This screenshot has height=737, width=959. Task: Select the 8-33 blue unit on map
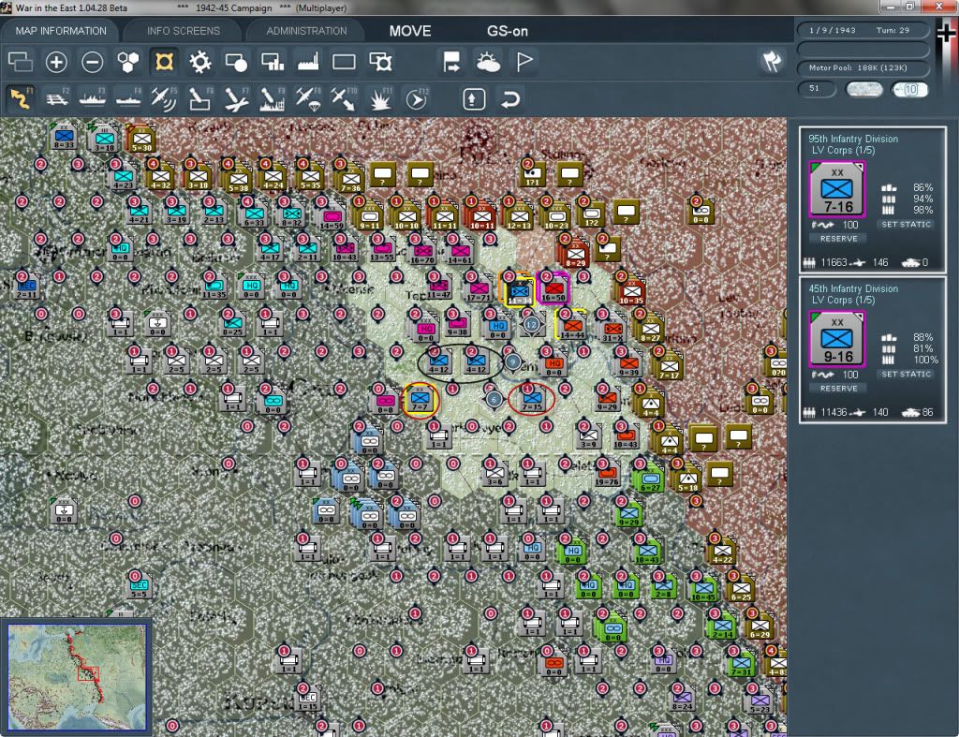click(x=64, y=137)
